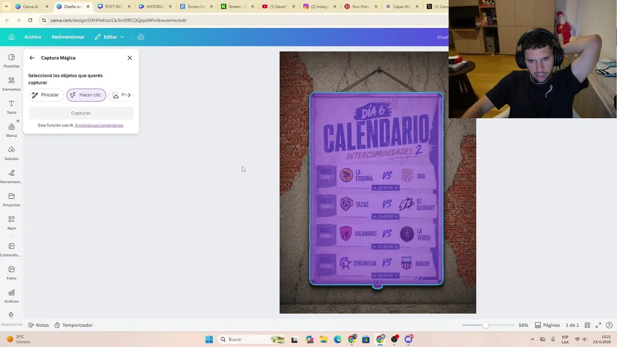The image size is (617, 347).
Task: Click the taskbar Buscar search box
Action: pos(252,339)
